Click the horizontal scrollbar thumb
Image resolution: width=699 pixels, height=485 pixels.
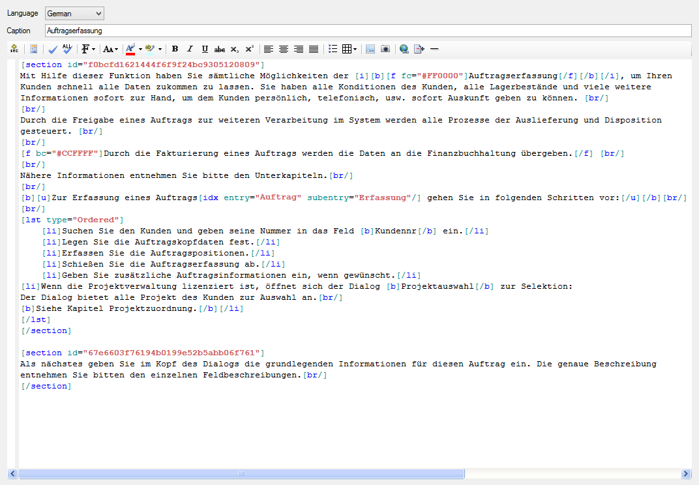pyautogui.click(x=241, y=473)
